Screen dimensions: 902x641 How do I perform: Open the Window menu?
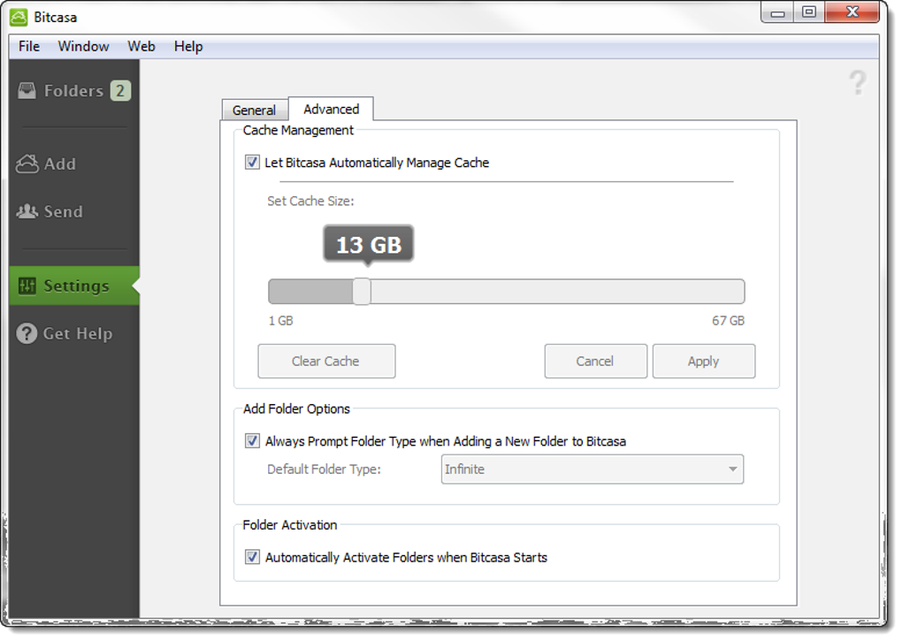(83, 47)
